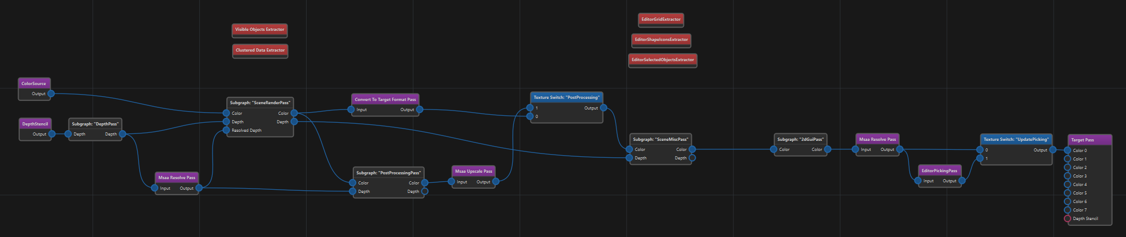Screen dimensions: 1126x237
Task: Click Target Pass Color 1 pin
Action: [x=1068, y=159]
